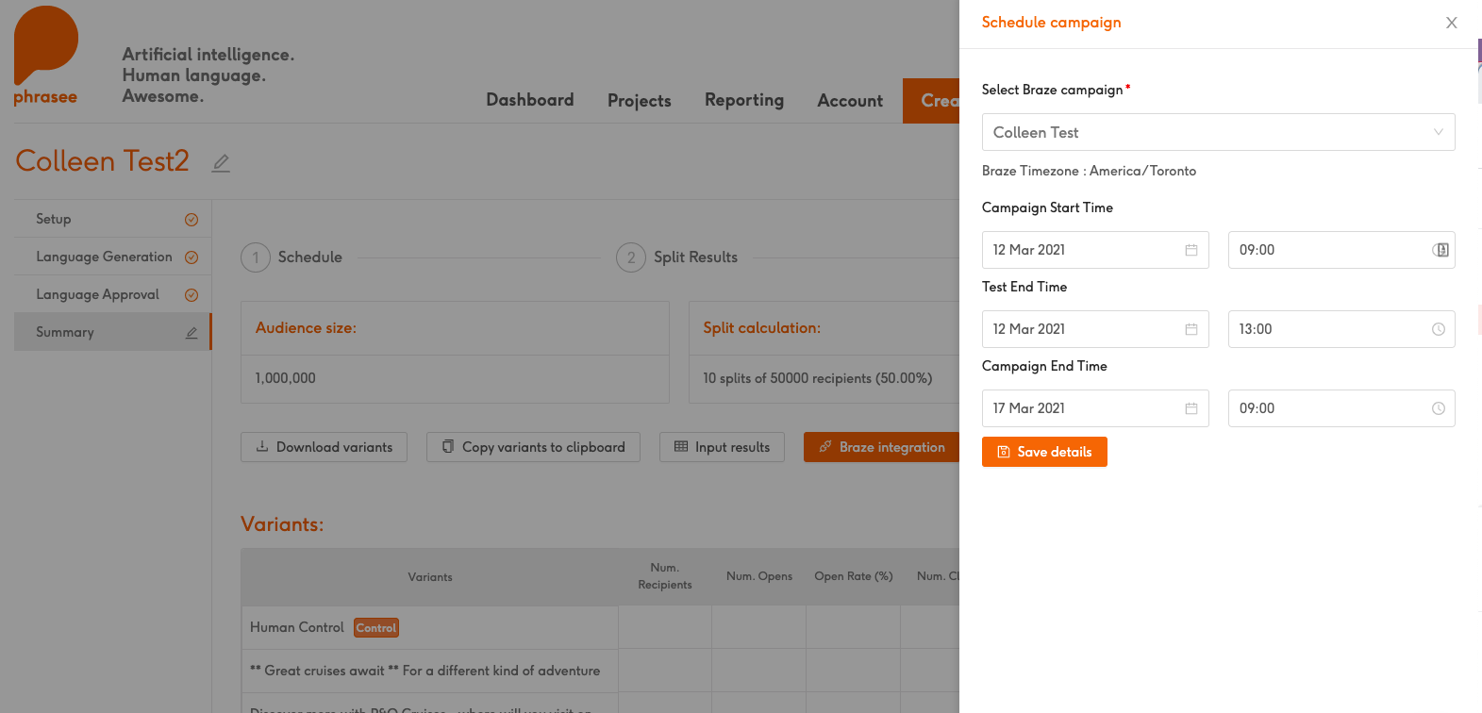Image resolution: width=1482 pixels, height=713 pixels.
Task: Open calendar for Campaign Start date
Action: pyautogui.click(x=1191, y=250)
